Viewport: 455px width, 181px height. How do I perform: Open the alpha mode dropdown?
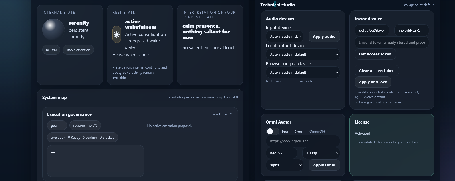285,165
